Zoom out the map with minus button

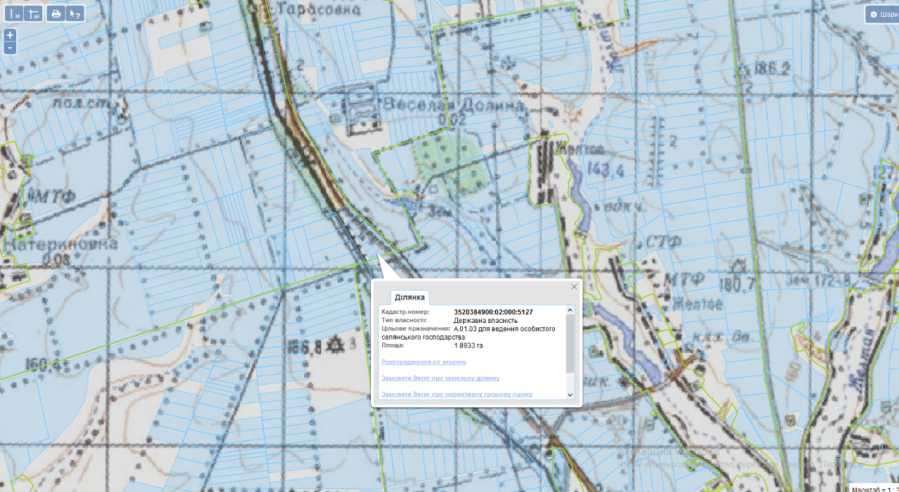click(x=10, y=48)
